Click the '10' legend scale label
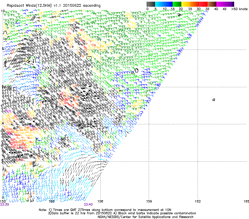 tap(165, 9)
